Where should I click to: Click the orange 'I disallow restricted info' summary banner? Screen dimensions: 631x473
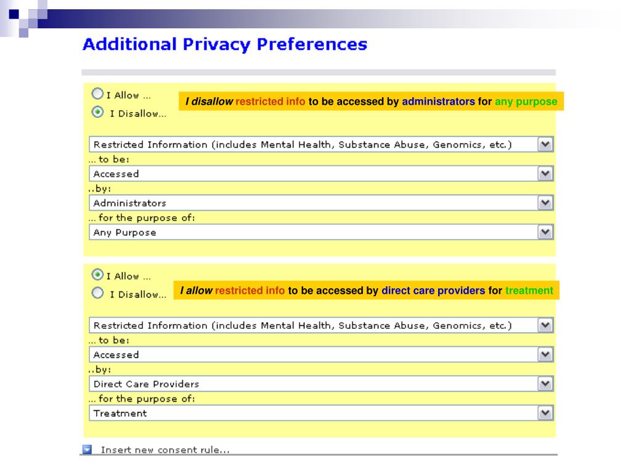tap(371, 102)
